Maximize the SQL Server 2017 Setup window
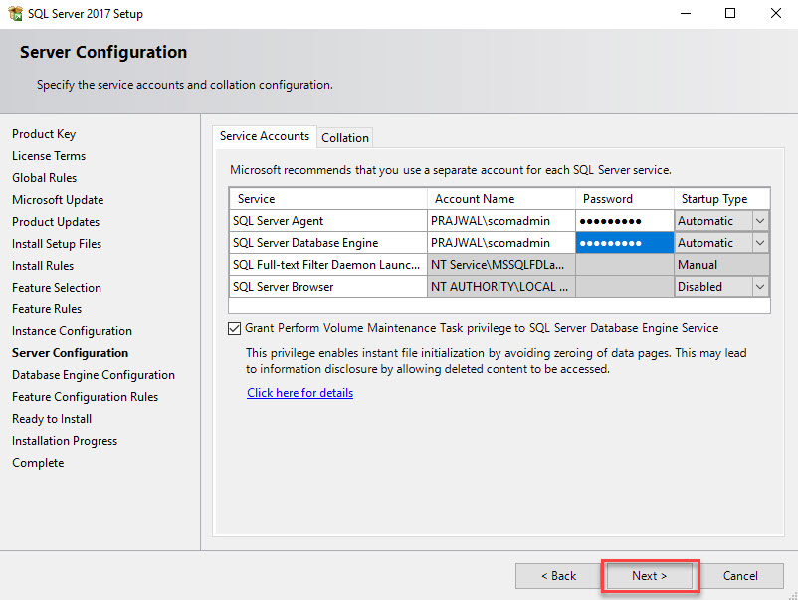Screen dimensions: 798x600 730,13
